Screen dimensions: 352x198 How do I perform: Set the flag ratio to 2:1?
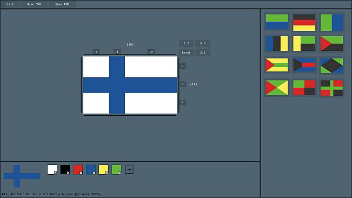coord(203,52)
